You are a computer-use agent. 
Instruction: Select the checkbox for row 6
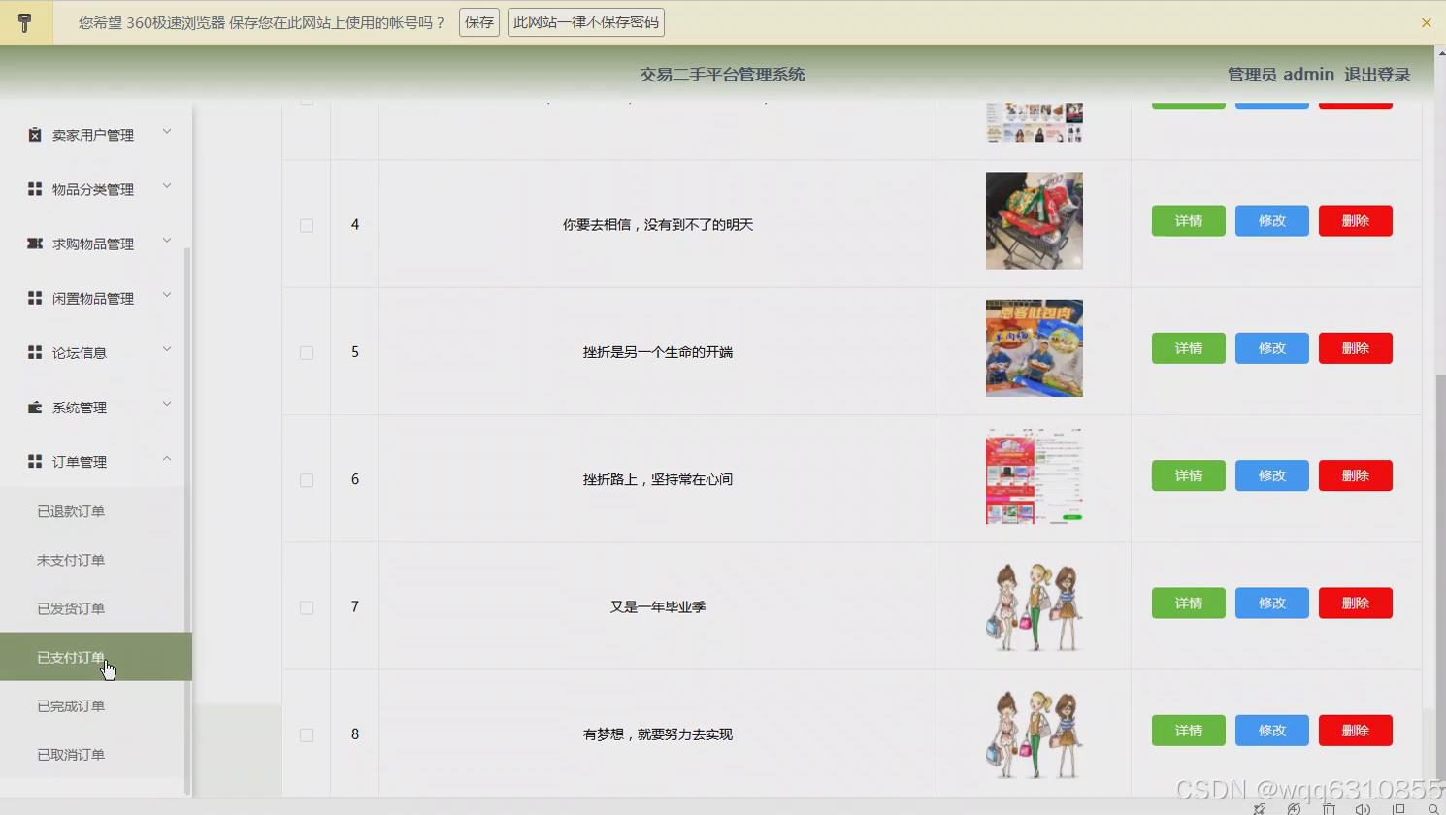tap(307, 480)
